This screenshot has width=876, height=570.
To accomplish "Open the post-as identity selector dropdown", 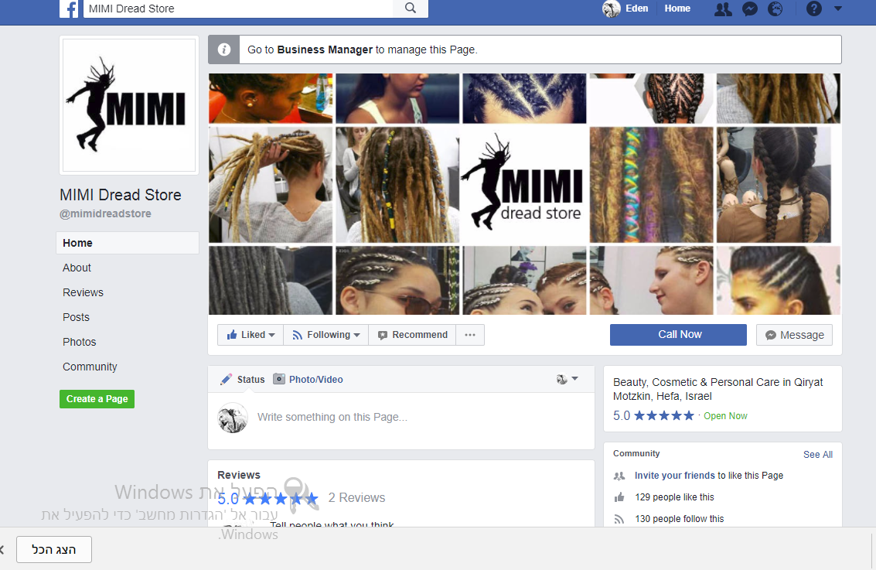I will tap(567, 379).
